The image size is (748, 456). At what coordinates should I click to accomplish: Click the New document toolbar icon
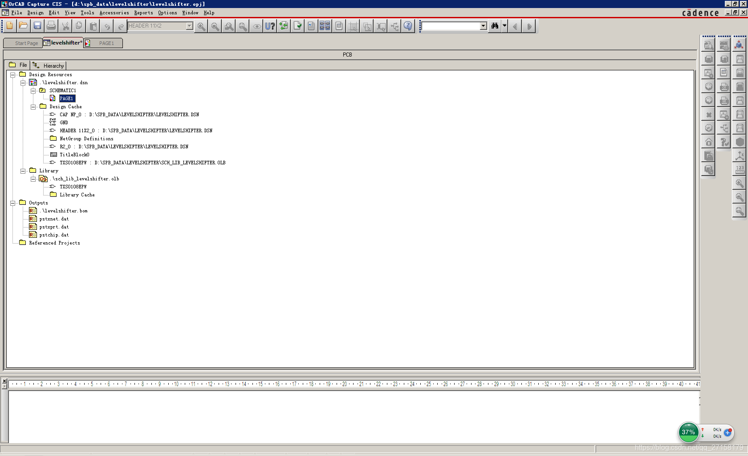[x=10, y=26]
